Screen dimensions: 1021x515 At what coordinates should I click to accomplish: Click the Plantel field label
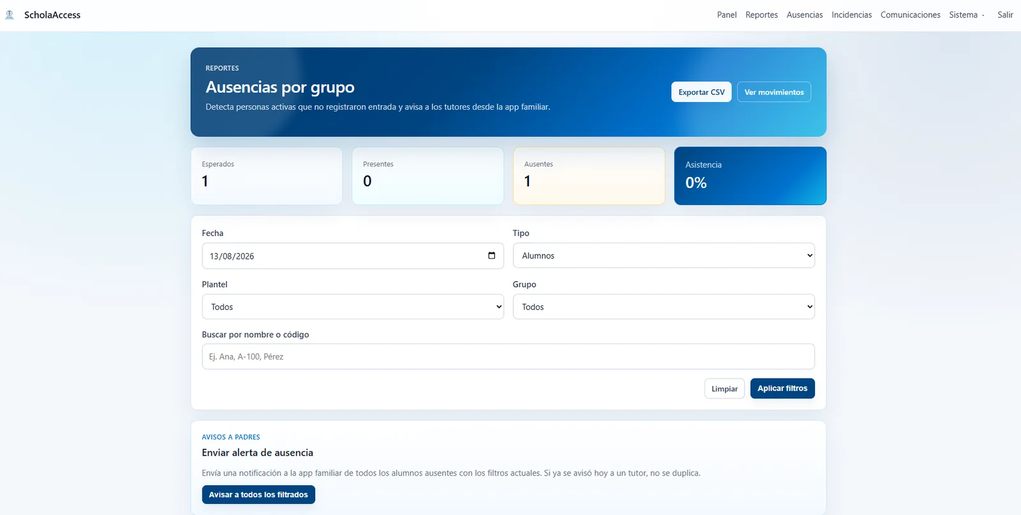coord(215,284)
